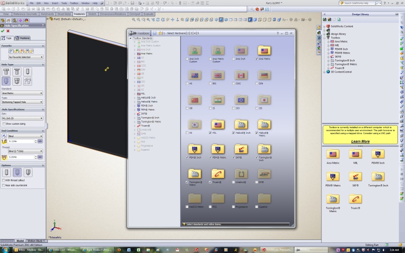Open the No Favorite Selected dropdown
Screen dimensions: 405x253
[26, 57]
